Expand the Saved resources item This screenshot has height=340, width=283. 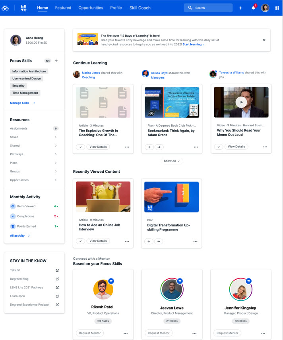click(x=56, y=137)
